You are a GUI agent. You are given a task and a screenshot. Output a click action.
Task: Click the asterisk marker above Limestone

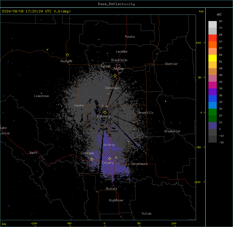click(x=41, y=93)
